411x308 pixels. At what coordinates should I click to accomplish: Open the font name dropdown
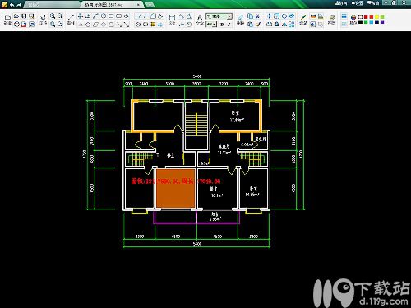219,16
